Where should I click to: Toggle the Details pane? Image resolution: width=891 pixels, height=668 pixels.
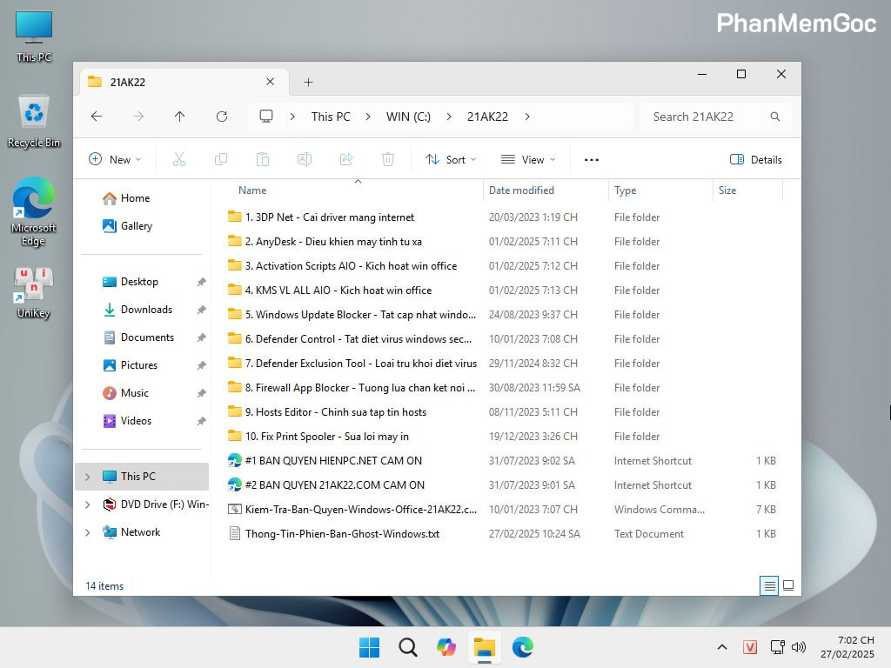[x=755, y=159]
